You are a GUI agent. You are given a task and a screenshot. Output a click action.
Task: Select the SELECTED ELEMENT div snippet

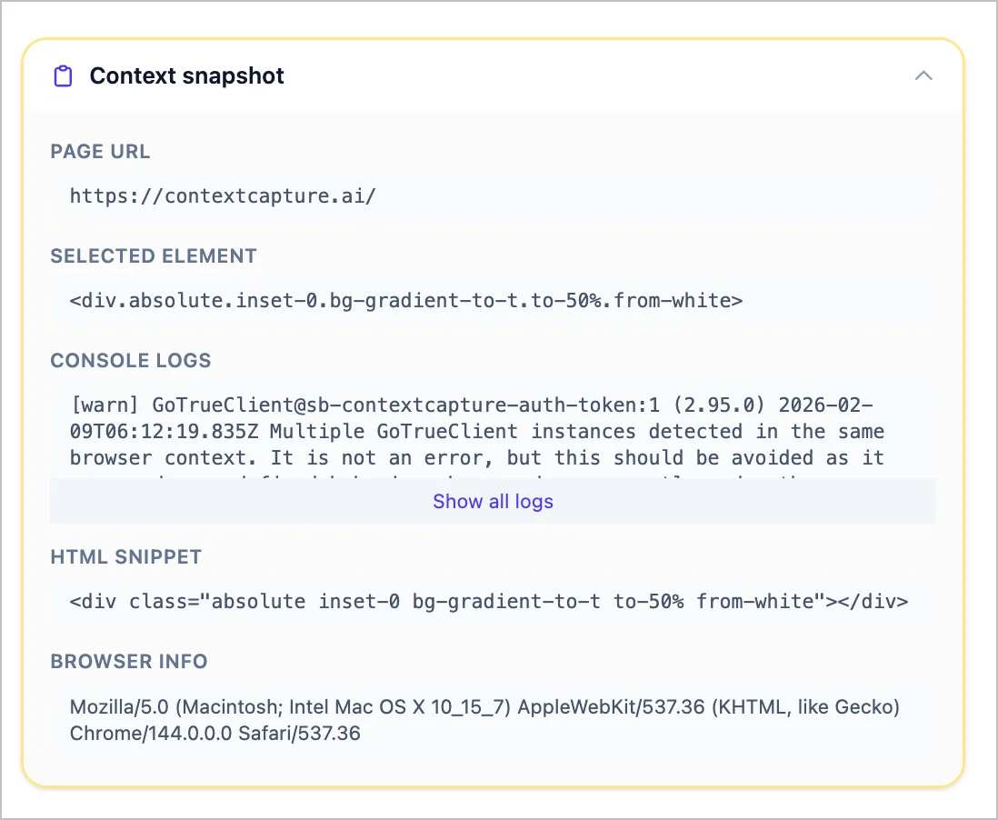click(x=405, y=300)
